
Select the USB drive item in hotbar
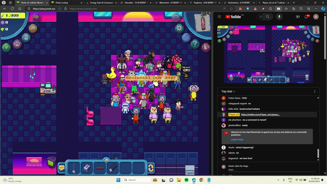click(113, 168)
